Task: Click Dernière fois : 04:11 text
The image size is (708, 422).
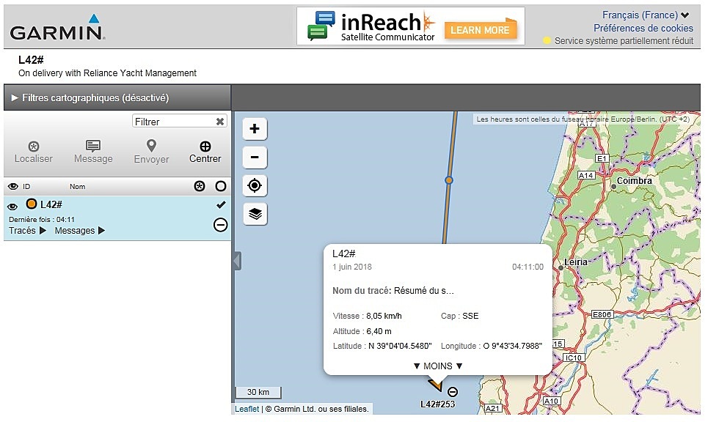Action: pyautogui.click(x=42, y=220)
